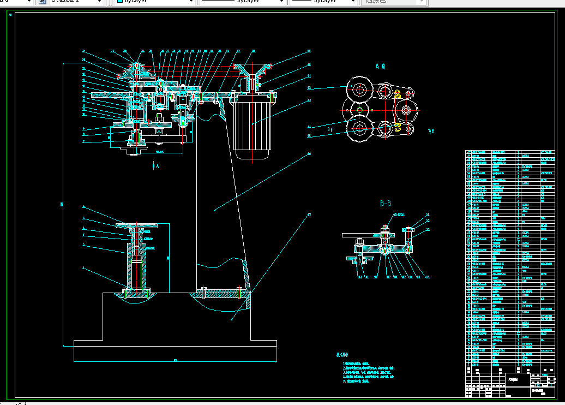Select the 'A向' view label
This screenshot has width=565, height=405.
[x=380, y=67]
